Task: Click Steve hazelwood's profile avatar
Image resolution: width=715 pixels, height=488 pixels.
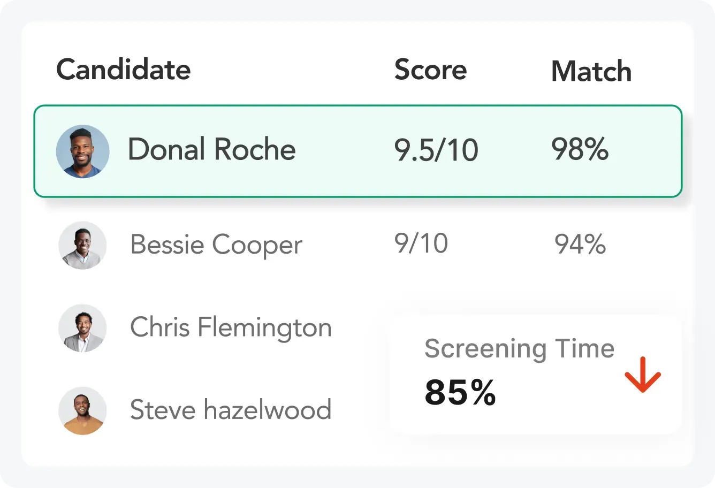Action: (82, 410)
